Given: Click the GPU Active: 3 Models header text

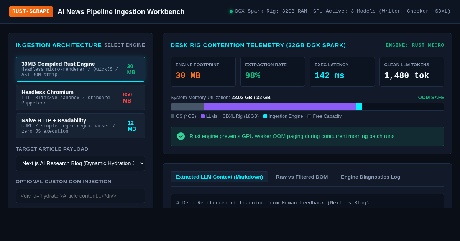Looking at the screenshot, I should 382,11.
